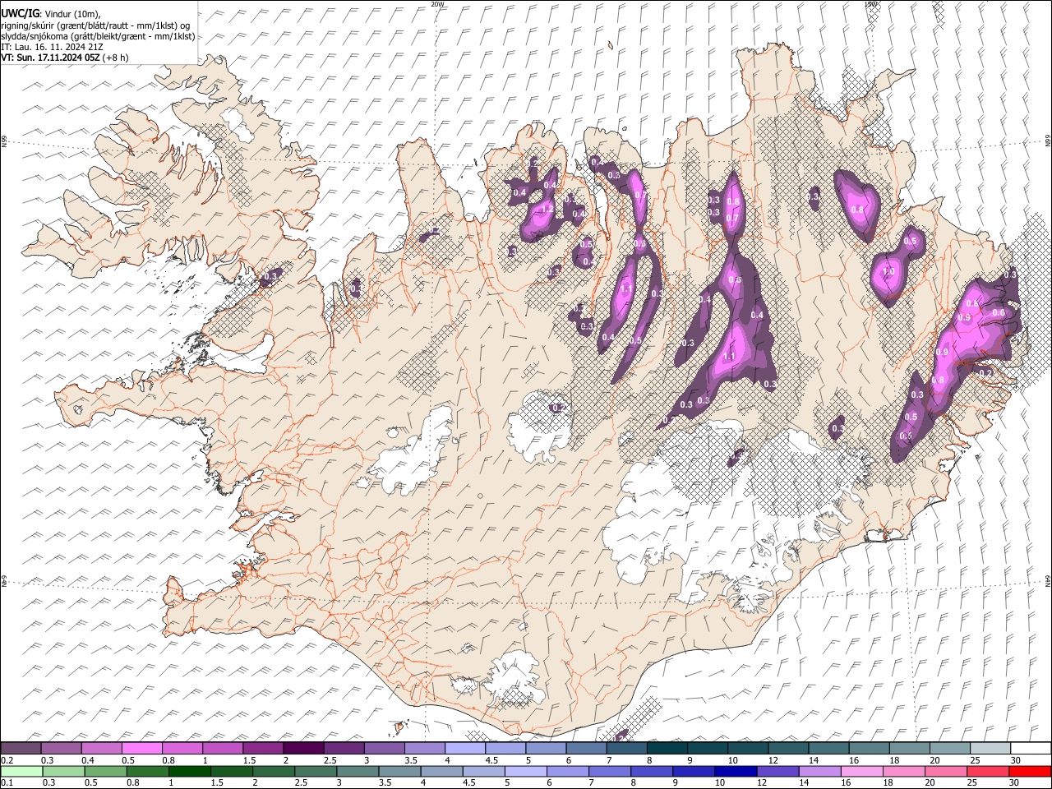Click the 1–1.5 snow legend swatch
Viewport: 1052px width, 789px height.
click(x=222, y=748)
